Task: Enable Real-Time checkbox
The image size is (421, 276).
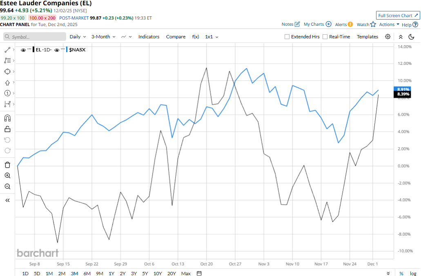Action: tap(325, 37)
